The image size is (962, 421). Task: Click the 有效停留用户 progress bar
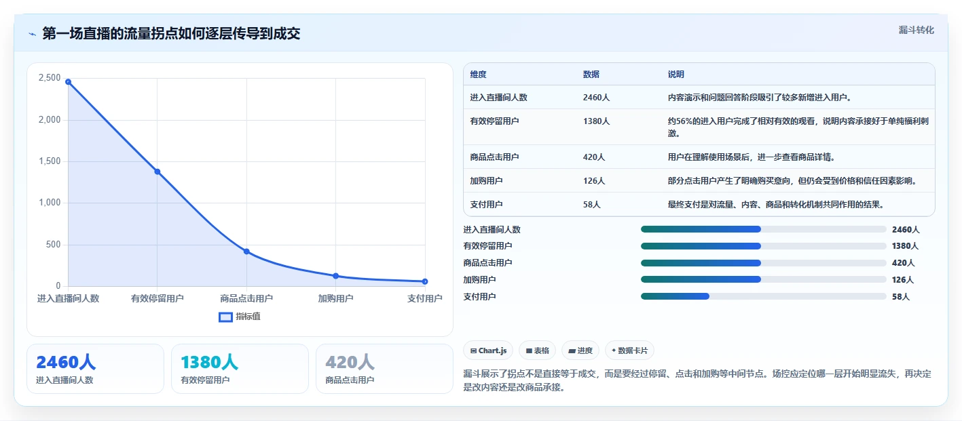point(764,246)
